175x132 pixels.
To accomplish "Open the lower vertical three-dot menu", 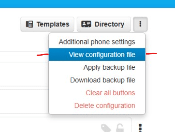I will coord(140,128).
